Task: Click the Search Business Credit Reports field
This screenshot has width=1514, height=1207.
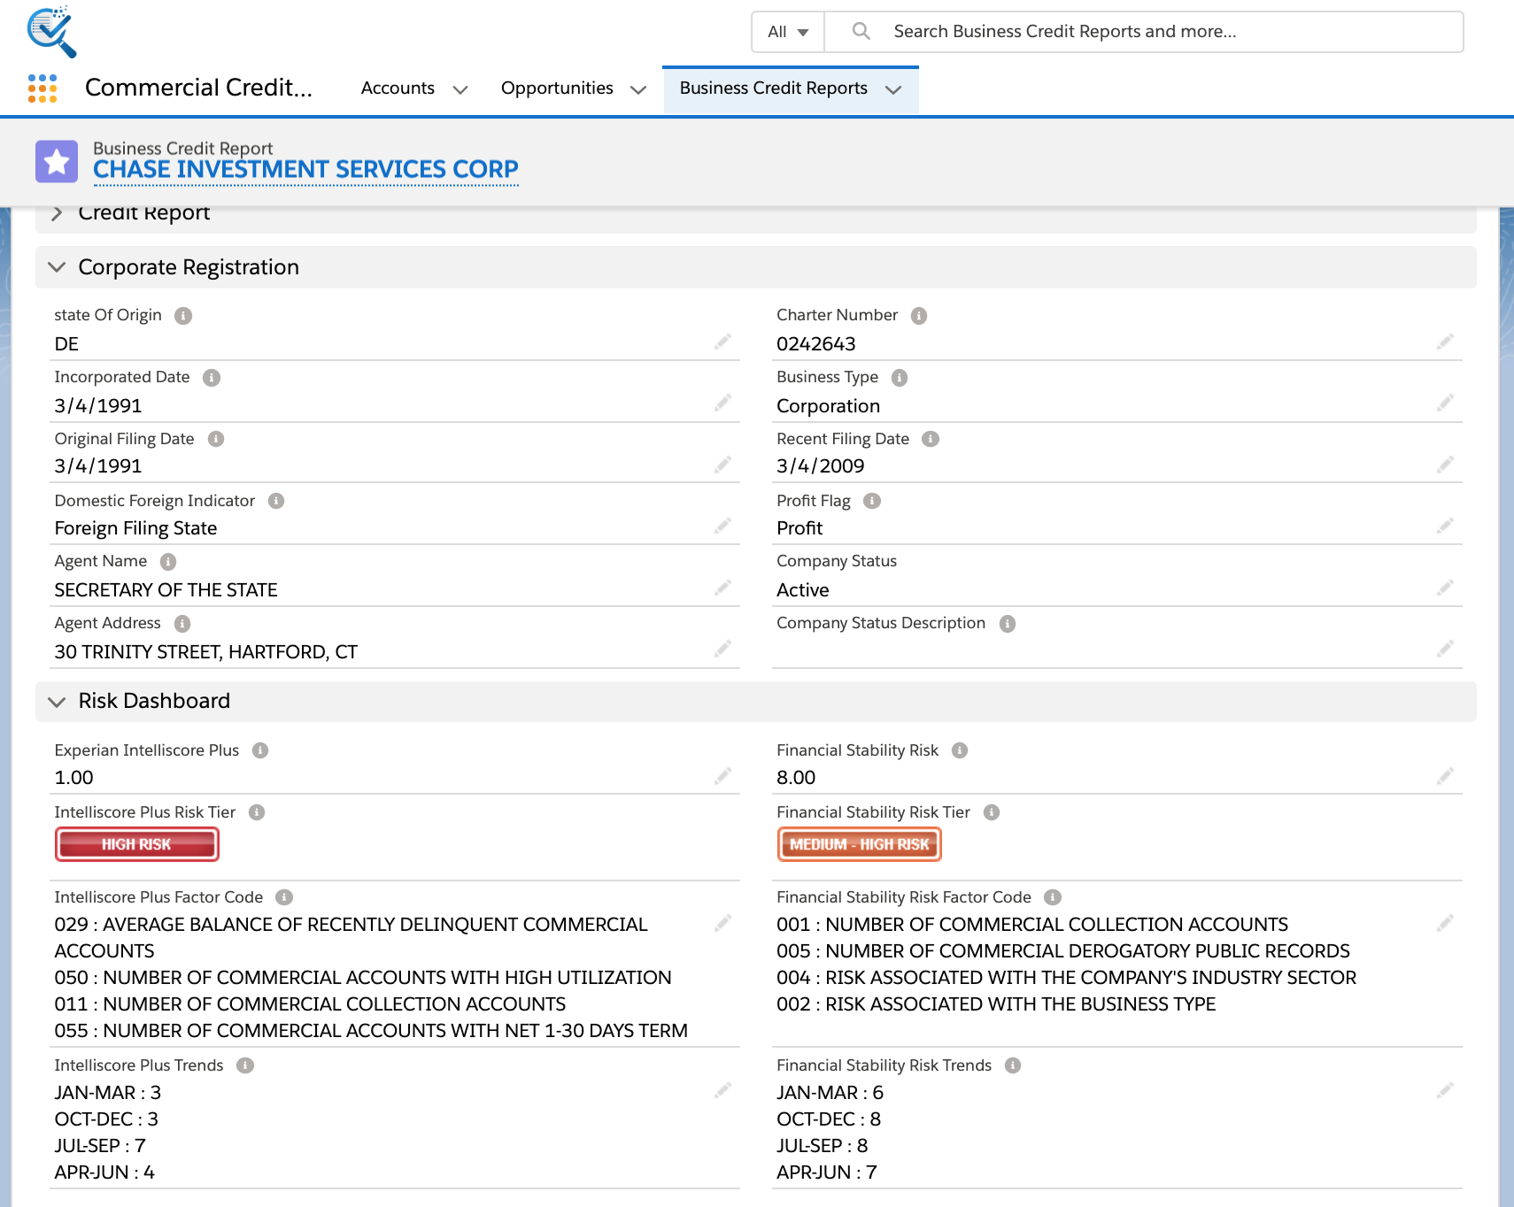Action: (1151, 32)
